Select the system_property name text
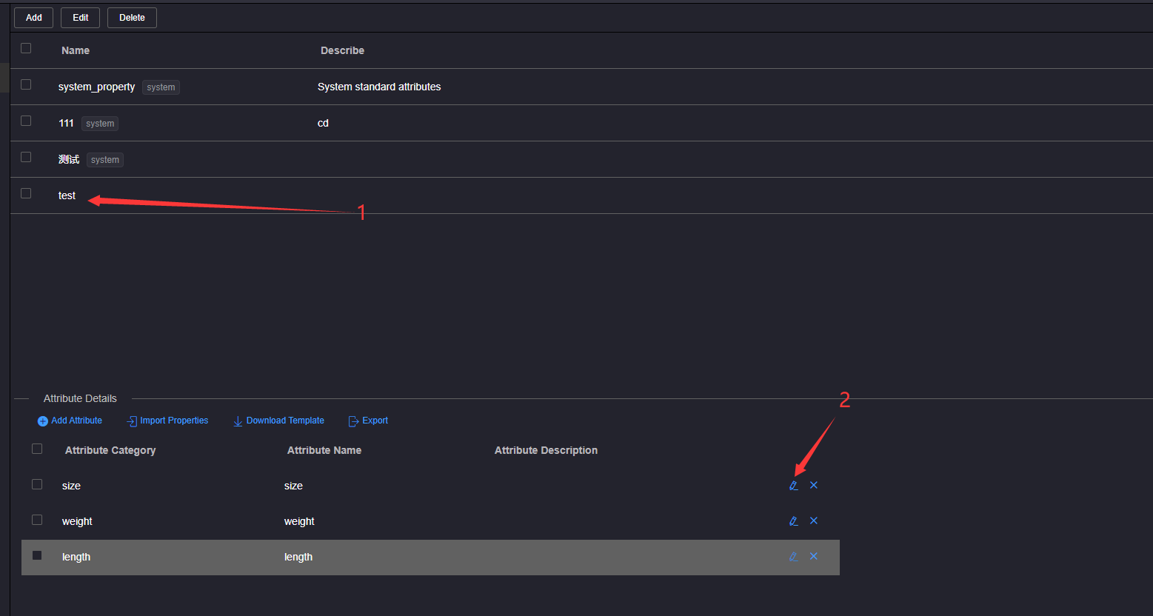This screenshot has width=1153, height=616. click(x=96, y=87)
